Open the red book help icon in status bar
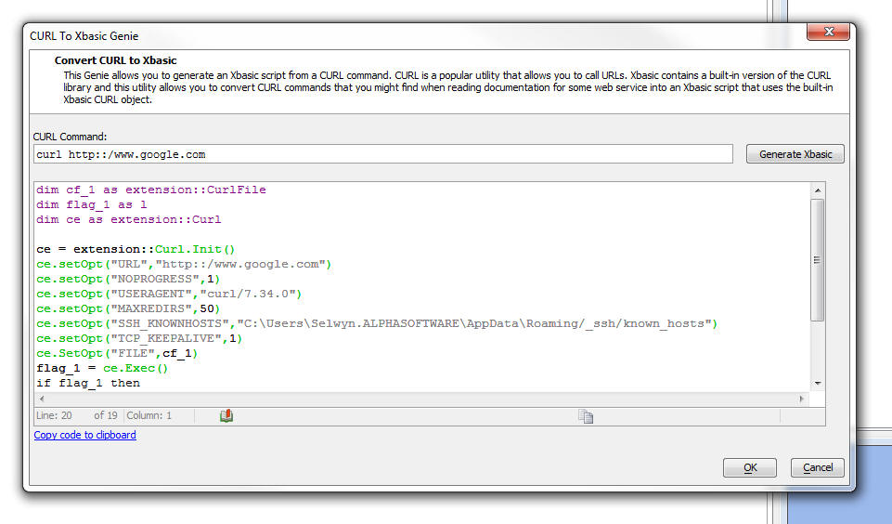The height and width of the screenshot is (524, 892). coord(226,416)
